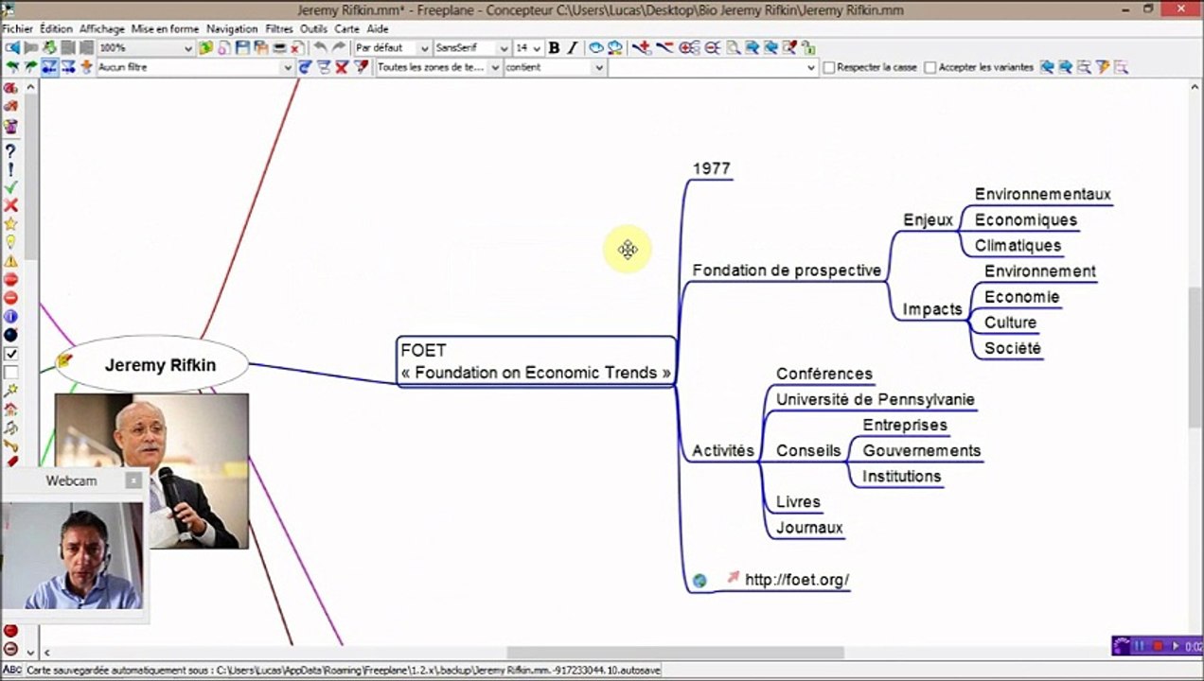Image resolution: width=1204 pixels, height=681 pixels.
Task: Open the Navigation menu
Action: click(x=232, y=29)
